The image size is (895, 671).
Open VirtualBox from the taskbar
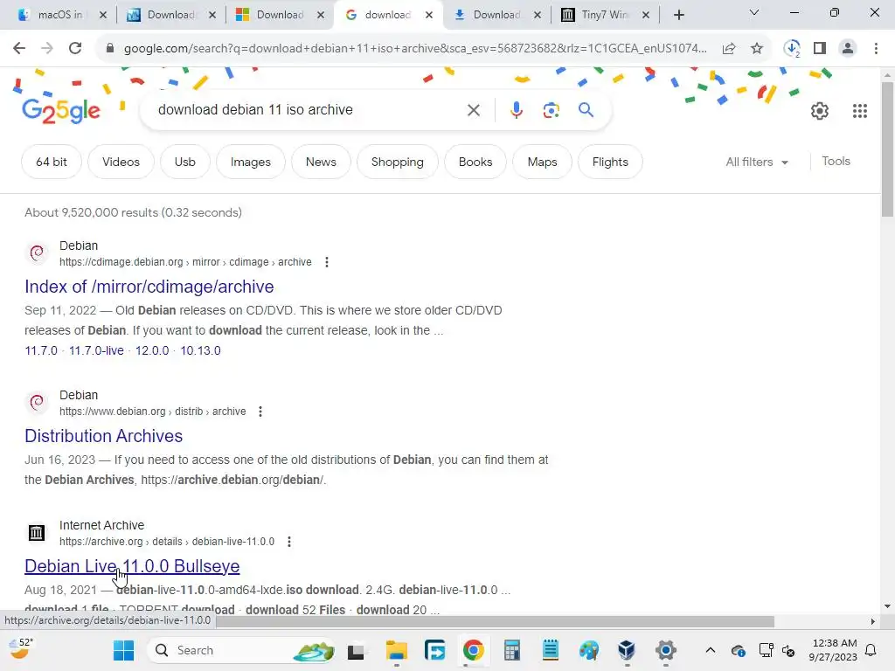click(x=627, y=650)
